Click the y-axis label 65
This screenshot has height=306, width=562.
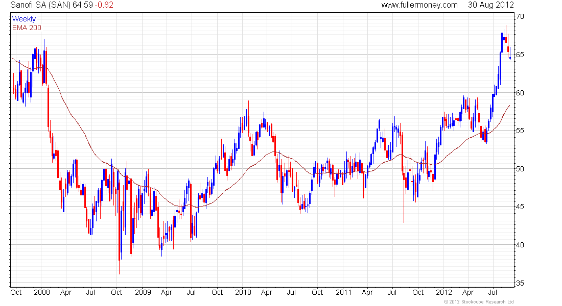pyautogui.click(x=520, y=55)
